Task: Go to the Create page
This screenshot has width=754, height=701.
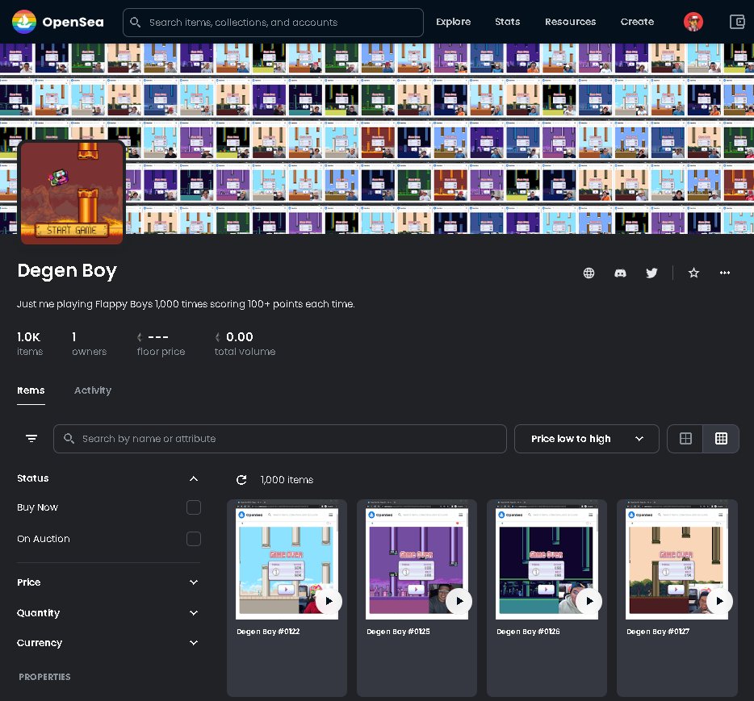Action: [x=637, y=22]
